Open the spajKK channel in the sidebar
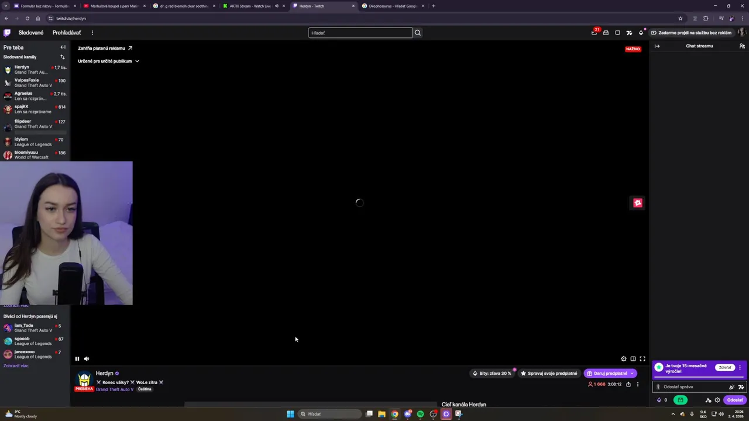 pos(35,109)
